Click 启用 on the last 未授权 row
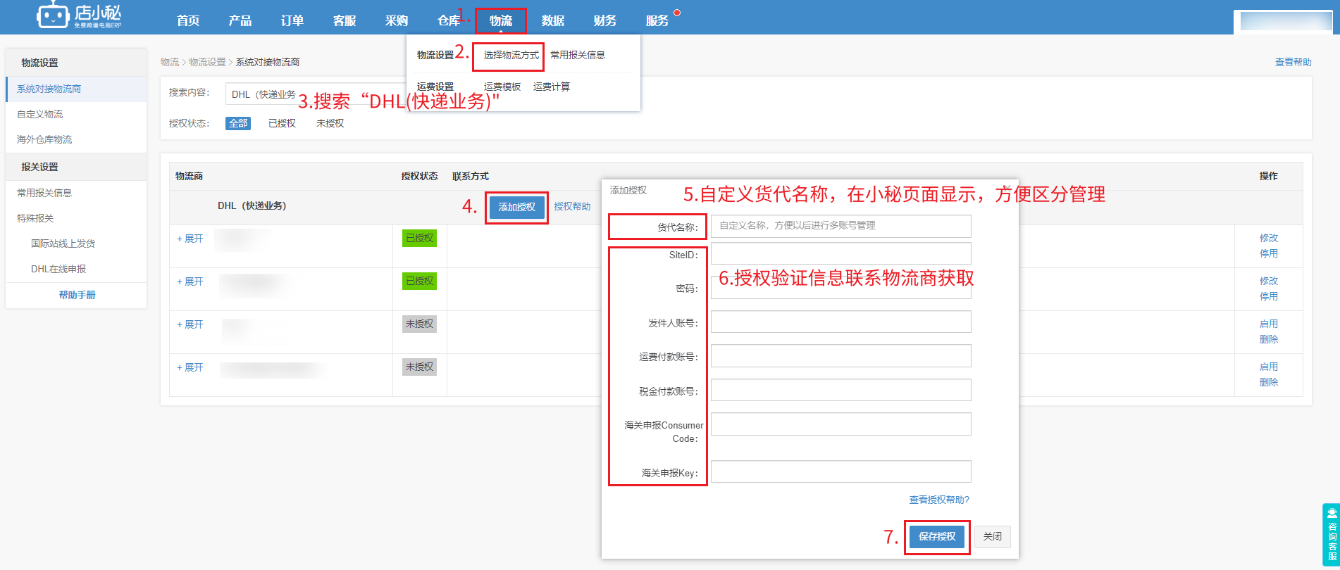Viewport: 1340px width, 570px height. (x=1269, y=367)
